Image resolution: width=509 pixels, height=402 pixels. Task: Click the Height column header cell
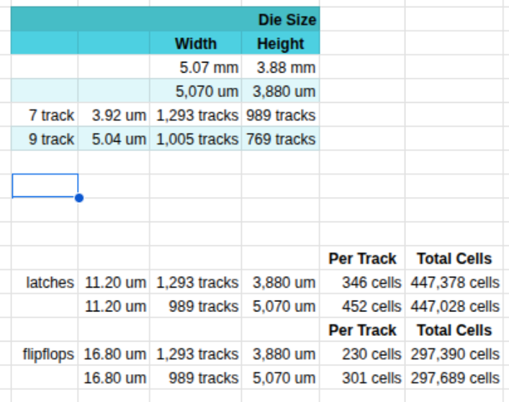281,43
